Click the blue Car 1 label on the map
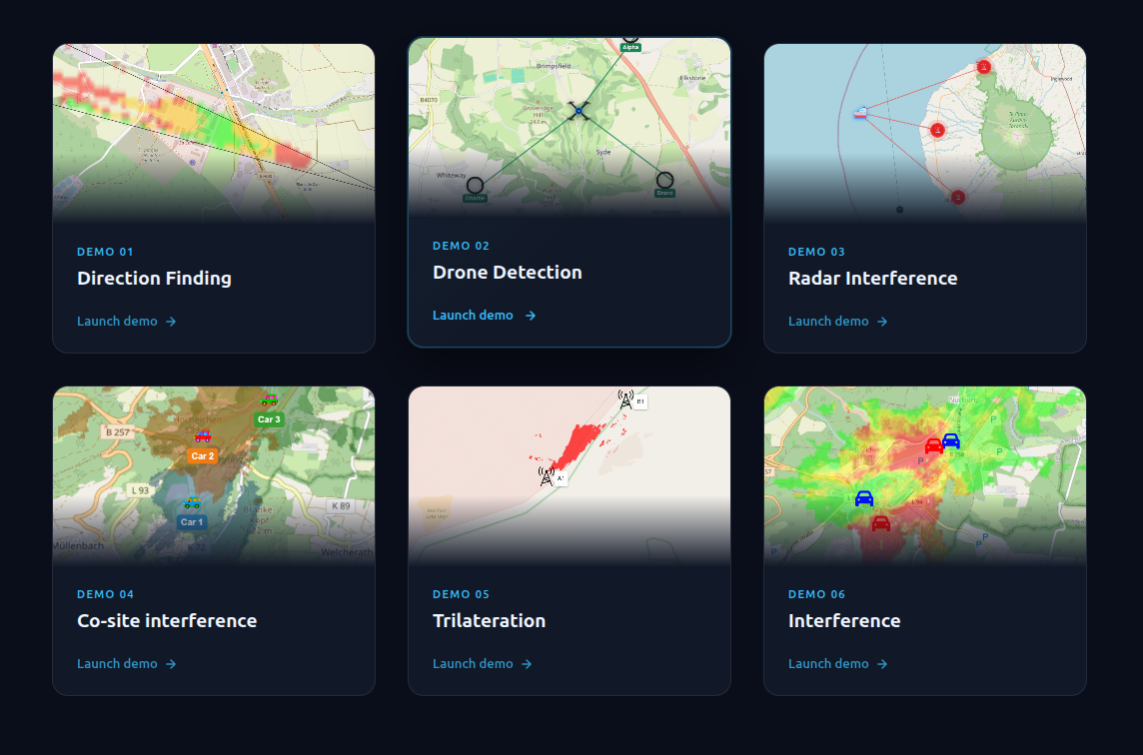 (x=192, y=521)
